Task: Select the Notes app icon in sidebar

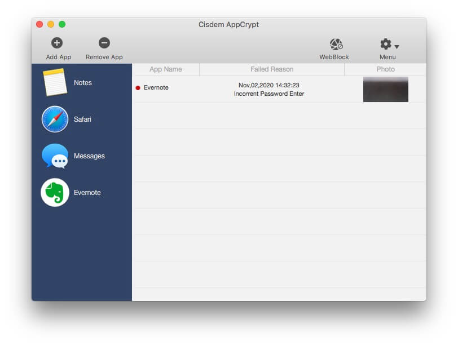Action: pos(55,82)
